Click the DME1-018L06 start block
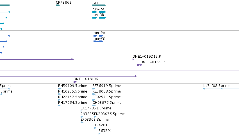239x135 pixels. [75, 82]
